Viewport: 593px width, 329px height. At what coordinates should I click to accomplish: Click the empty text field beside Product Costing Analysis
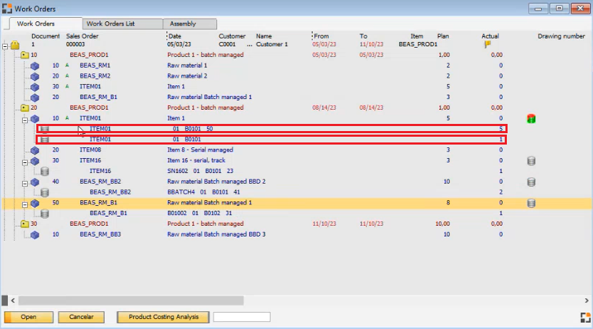coord(241,317)
